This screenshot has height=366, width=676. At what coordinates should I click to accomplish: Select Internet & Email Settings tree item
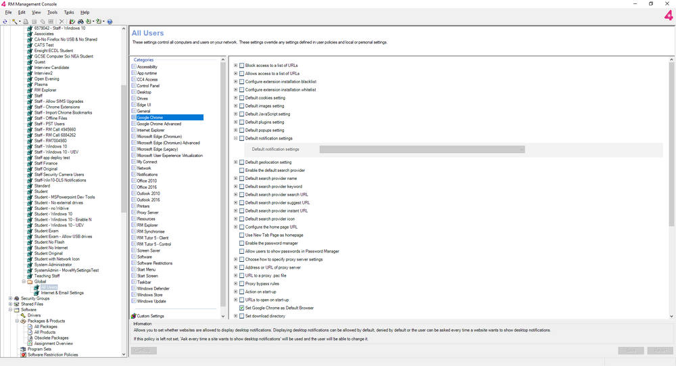(x=62, y=293)
